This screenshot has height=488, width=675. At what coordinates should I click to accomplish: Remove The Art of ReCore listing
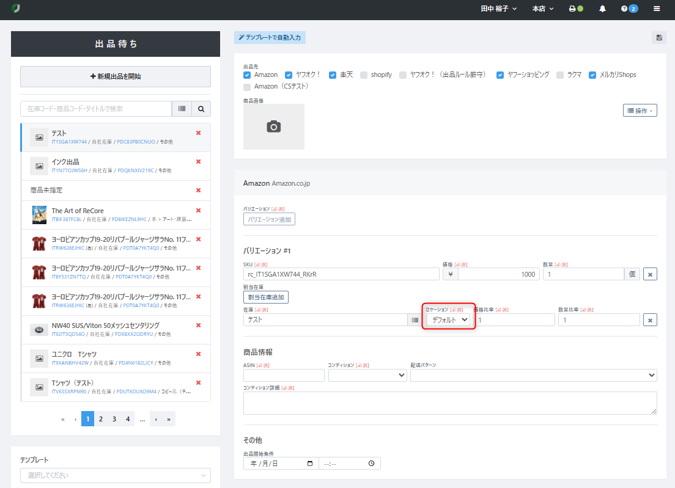coord(199,210)
